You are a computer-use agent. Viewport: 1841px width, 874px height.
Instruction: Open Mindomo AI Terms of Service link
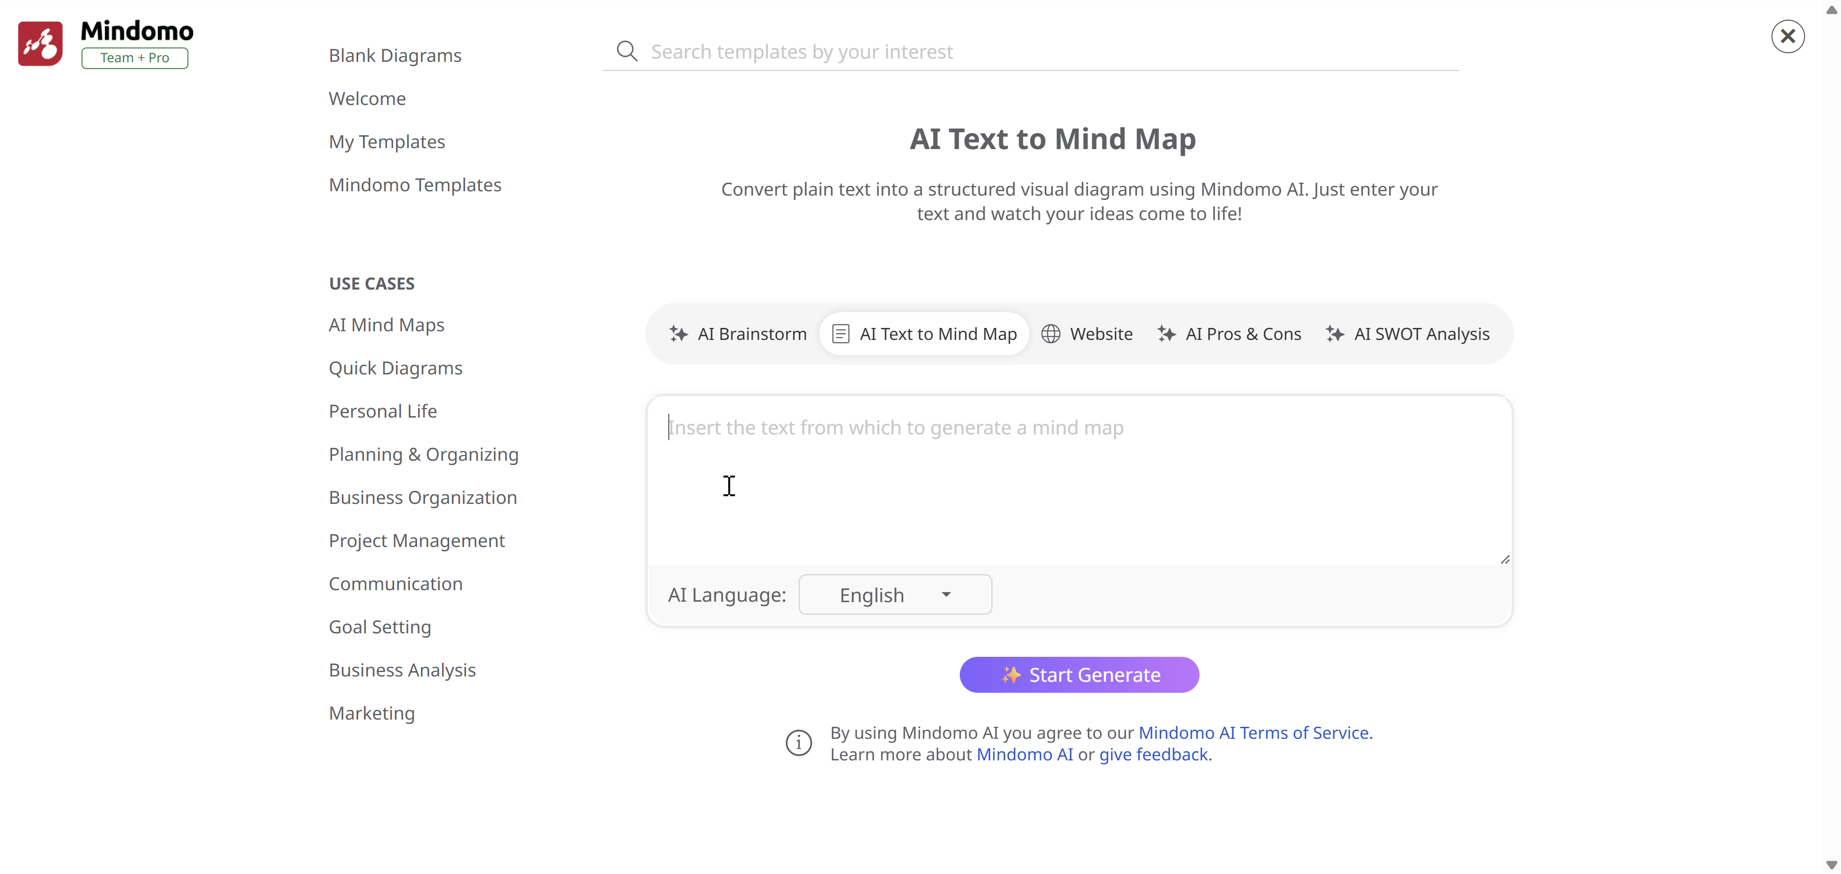click(1254, 733)
